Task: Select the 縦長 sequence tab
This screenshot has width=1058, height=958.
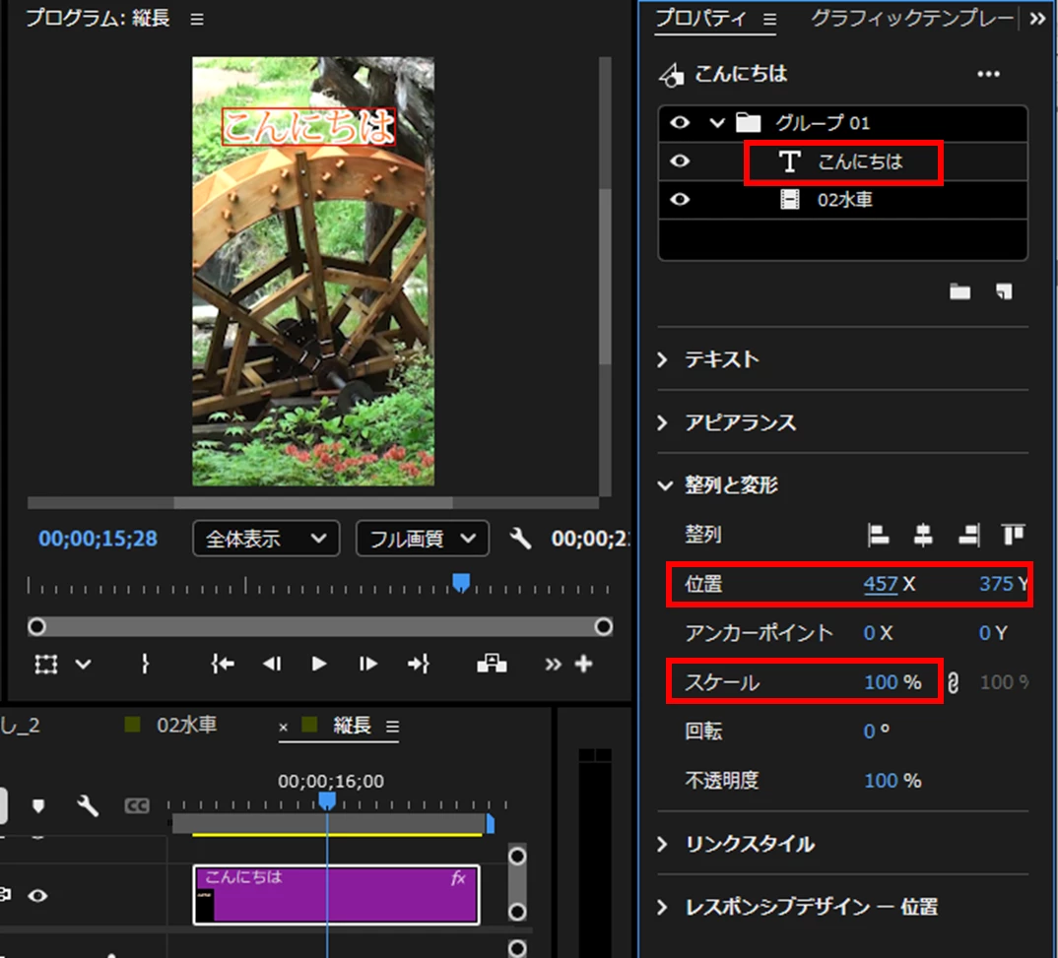Action: (x=353, y=726)
